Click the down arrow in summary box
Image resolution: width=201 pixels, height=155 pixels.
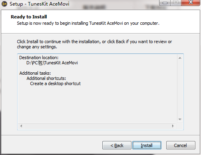180,119
